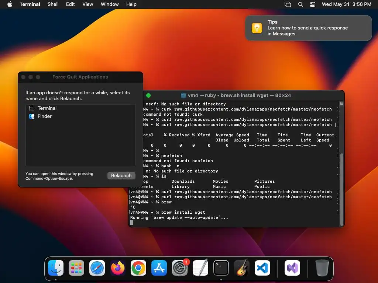This screenshot has width=378, height=283.
Task: Click the folder proxy icon in Terminal title
Action: (x=183, y=95)
